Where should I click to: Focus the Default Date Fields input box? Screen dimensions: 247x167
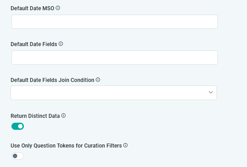tap(115, 58)
